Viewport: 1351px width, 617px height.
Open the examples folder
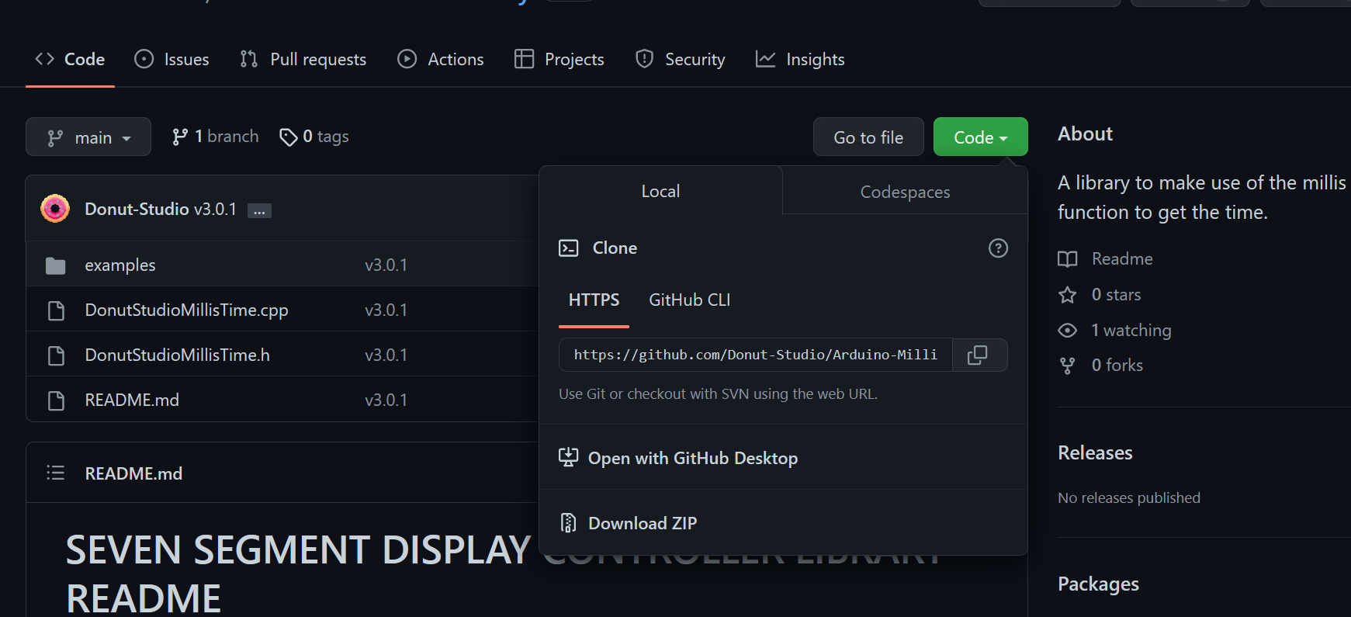(120, 265)
